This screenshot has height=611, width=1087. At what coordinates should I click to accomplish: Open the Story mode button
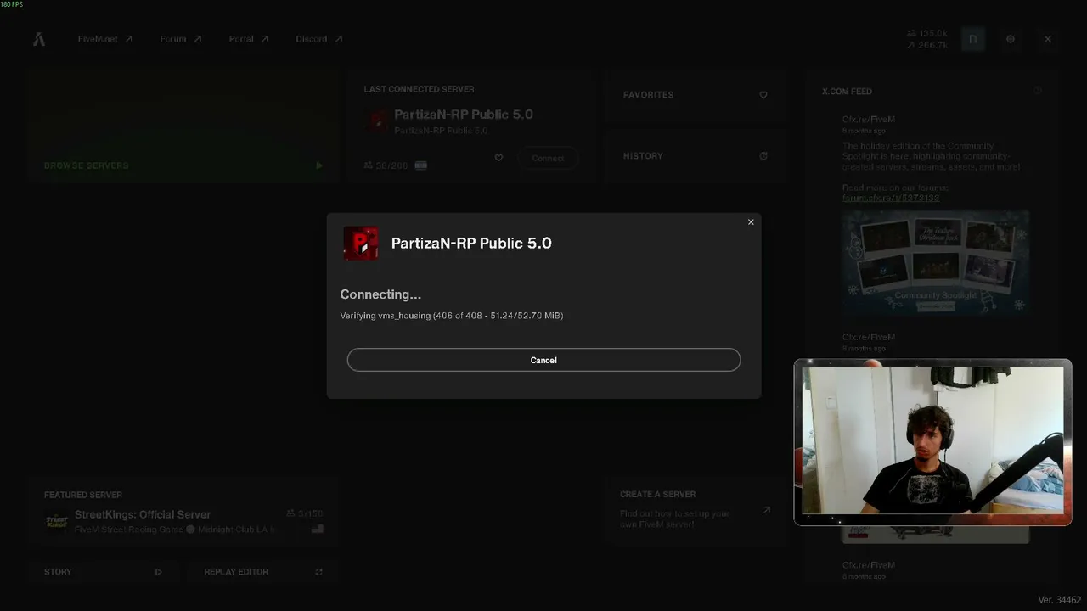coord(103,572)
